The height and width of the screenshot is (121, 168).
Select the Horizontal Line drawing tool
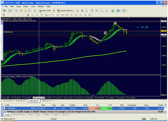click(x=19, y=15)
